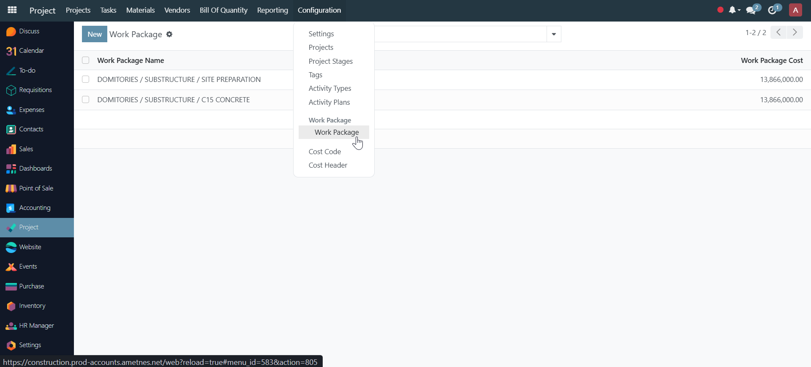Open the Discuss app in sidebar

click(x=29, y=31)
